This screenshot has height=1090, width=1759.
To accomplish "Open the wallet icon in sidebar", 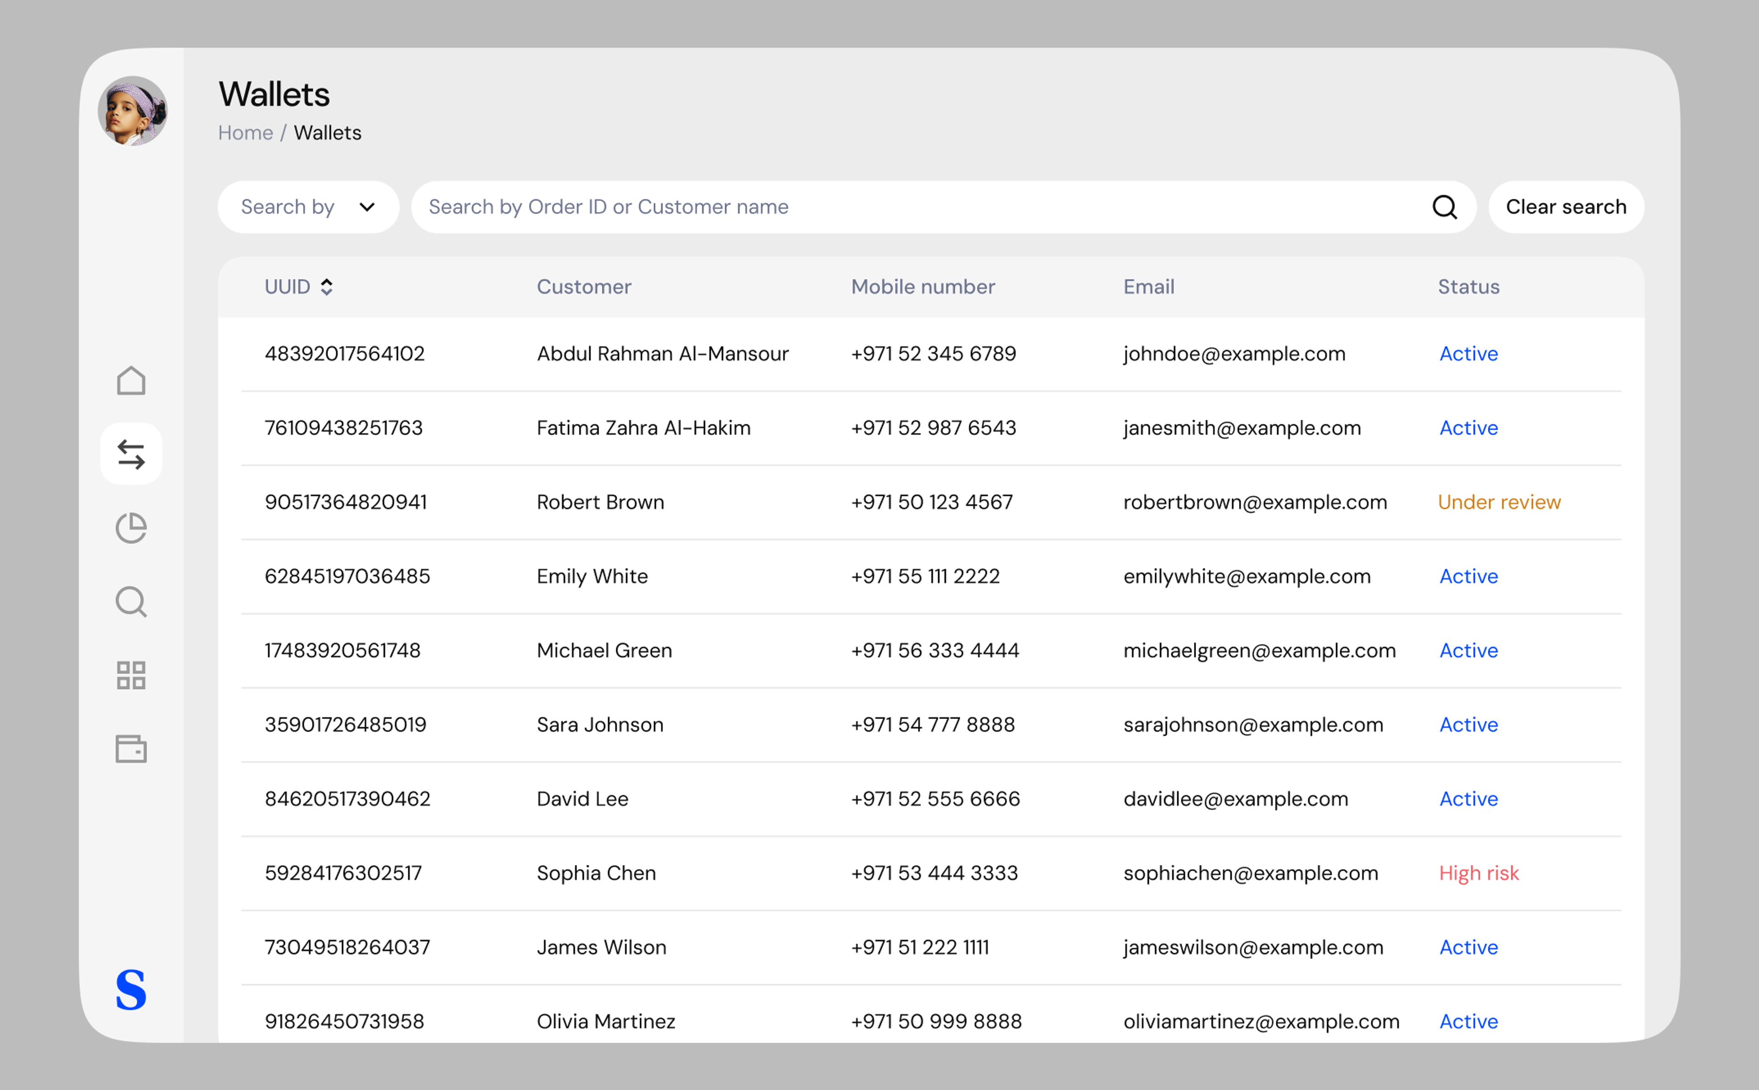I will click(131, 749).
